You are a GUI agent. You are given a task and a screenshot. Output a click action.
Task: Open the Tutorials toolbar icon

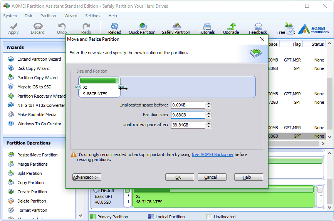(206, 28)
